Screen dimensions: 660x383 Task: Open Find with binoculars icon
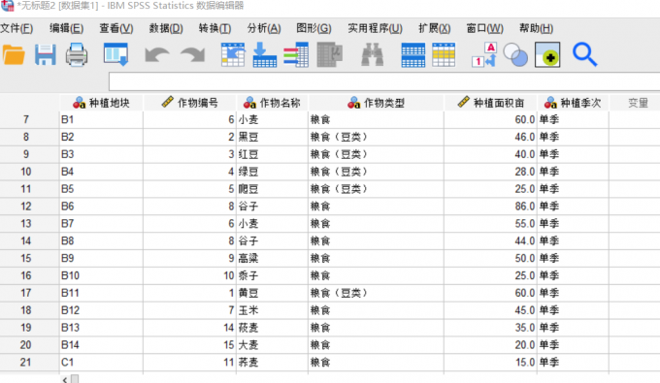[373, 54]
